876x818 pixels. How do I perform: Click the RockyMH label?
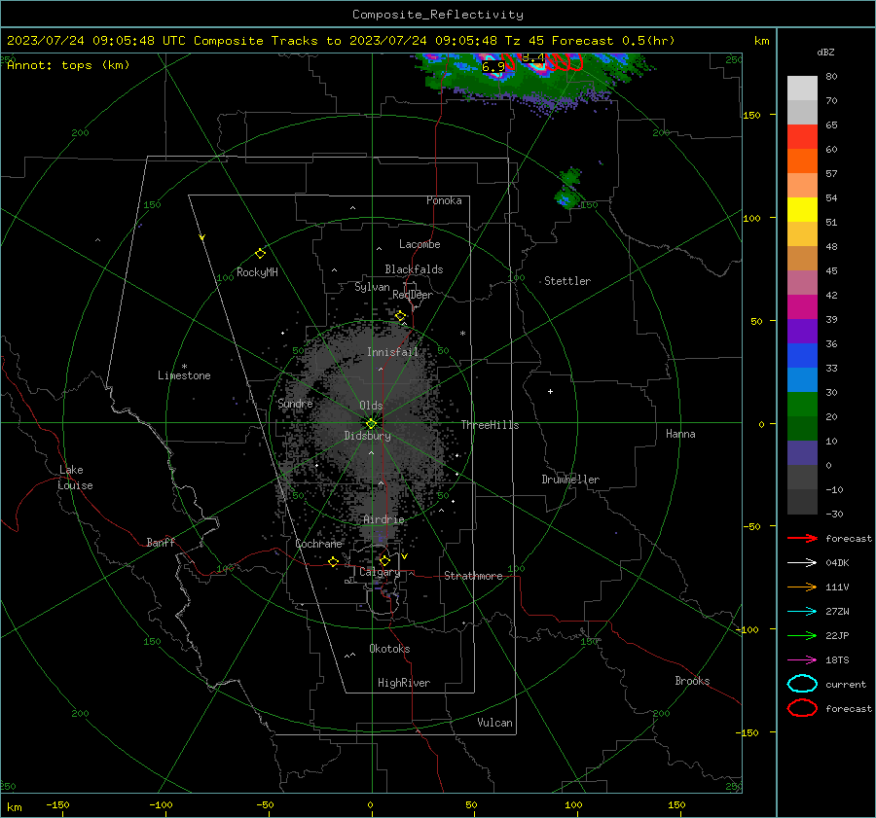[257, 272]
